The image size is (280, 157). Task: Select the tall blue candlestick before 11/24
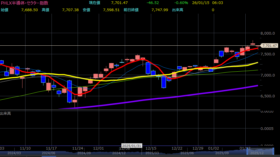(x=69, y=91)
